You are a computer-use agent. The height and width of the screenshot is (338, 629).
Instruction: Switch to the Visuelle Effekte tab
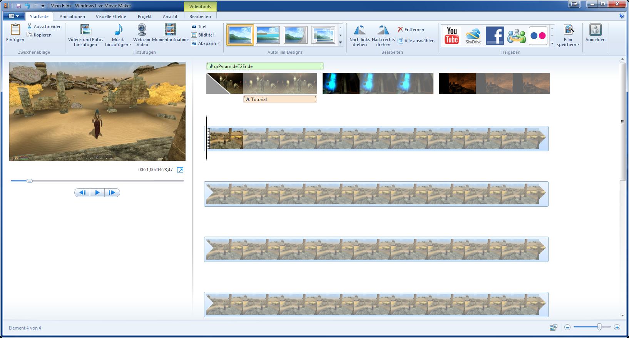[111, 17]
